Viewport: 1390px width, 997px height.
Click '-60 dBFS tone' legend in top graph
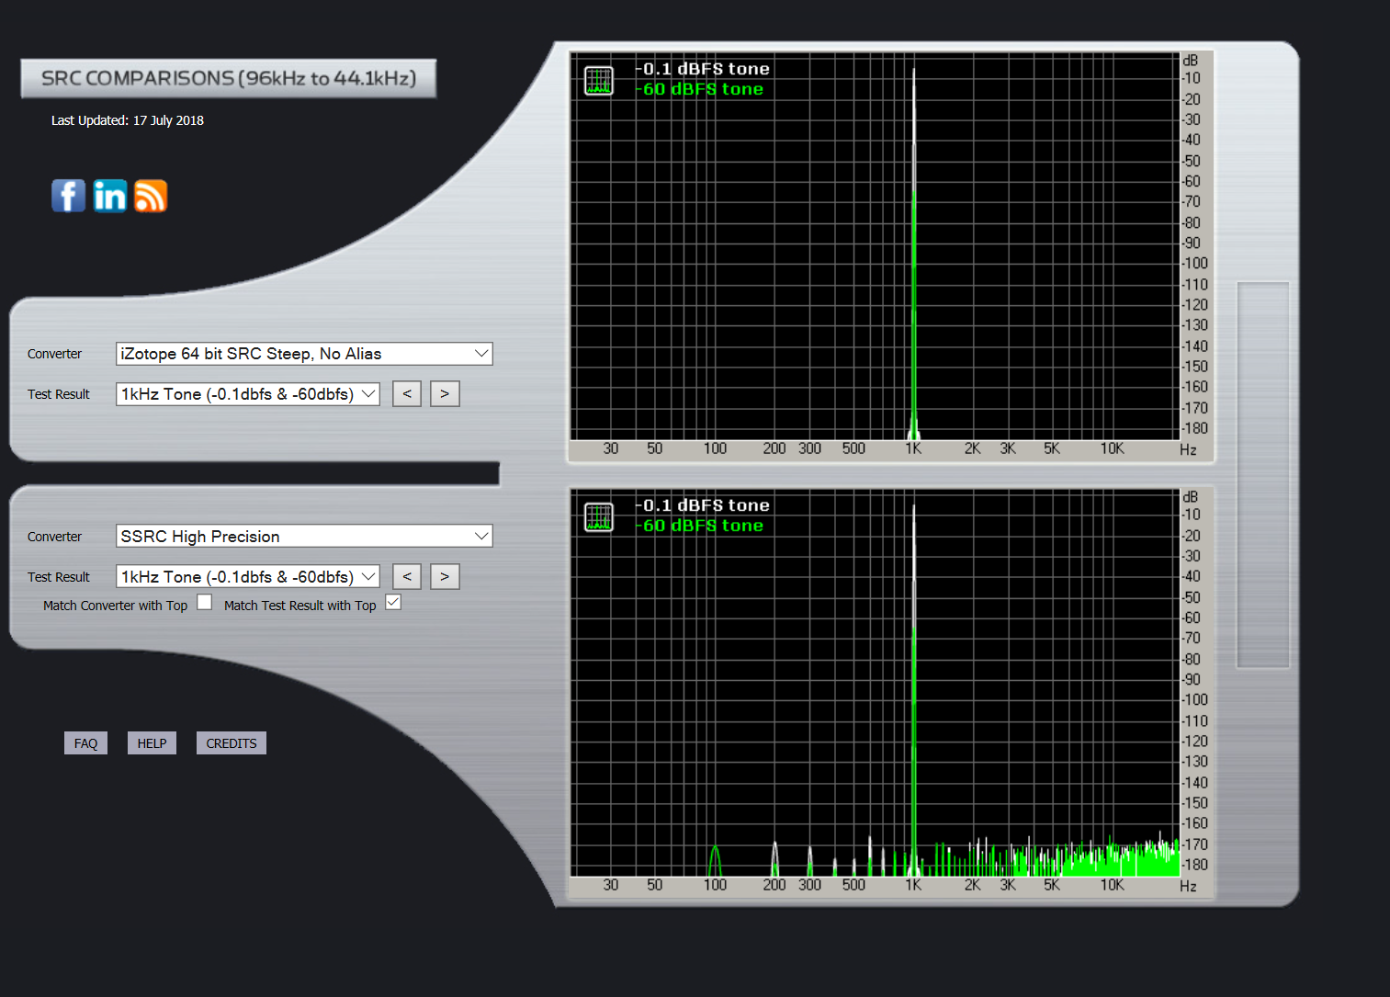pos(699,89)
